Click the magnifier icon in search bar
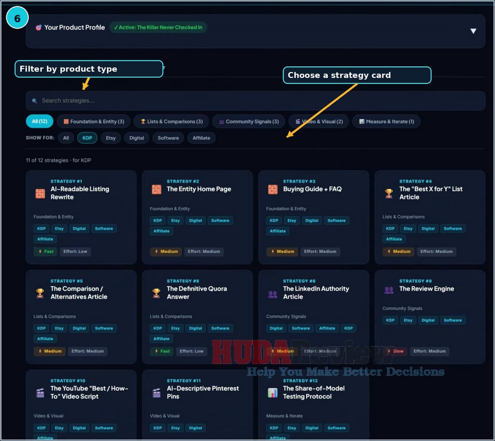 click(x=34, y=101)
